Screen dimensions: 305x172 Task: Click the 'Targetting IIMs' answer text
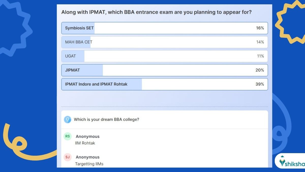[x=89, y=164]
